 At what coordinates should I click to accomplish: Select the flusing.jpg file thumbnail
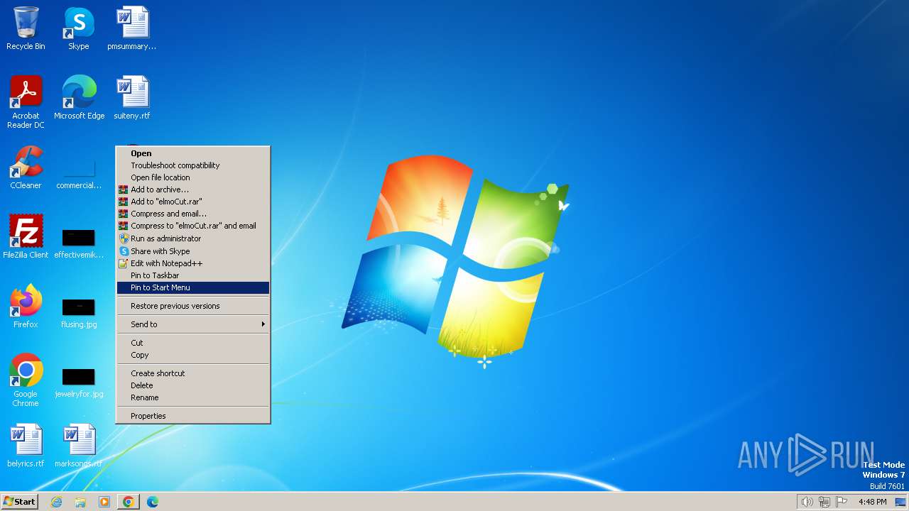point(79,311)
